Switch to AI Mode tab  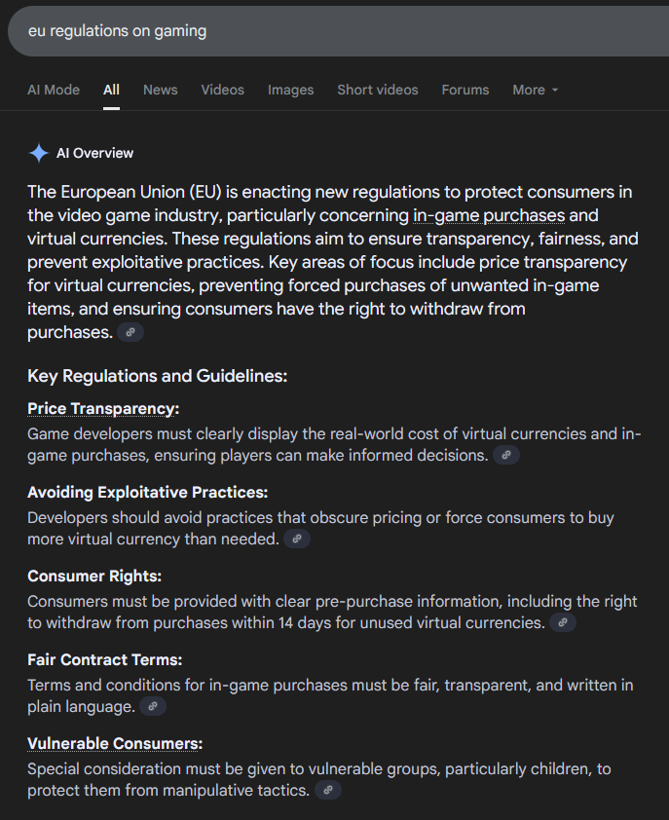[x=54, y=90]
